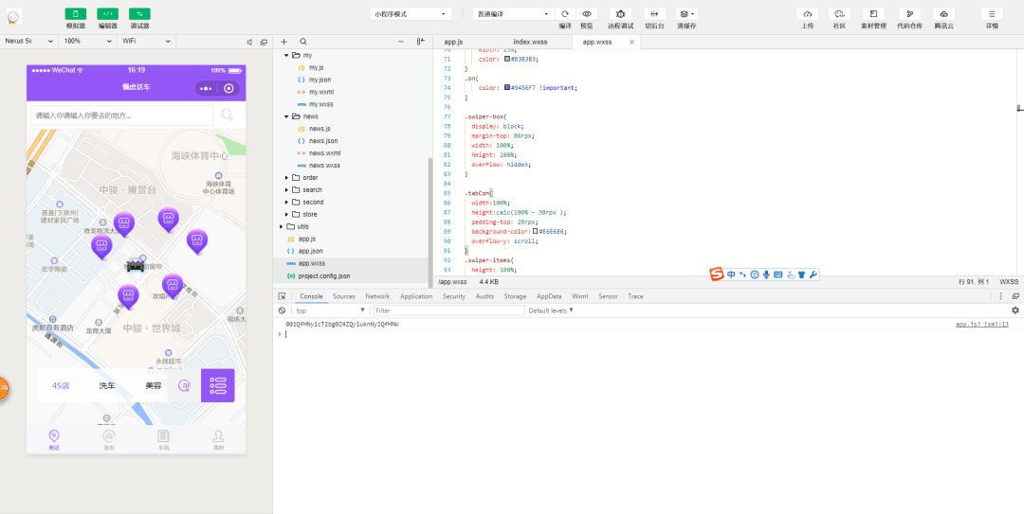Click the 上传 upload cloud icon
Viewport: 1024px width, 514px height.
807,13
